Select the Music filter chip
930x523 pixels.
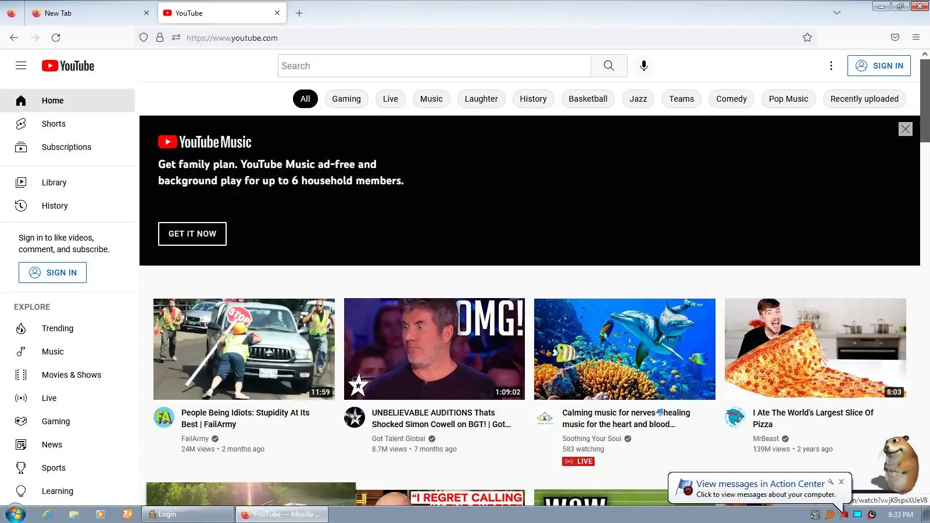coord(431,99)
